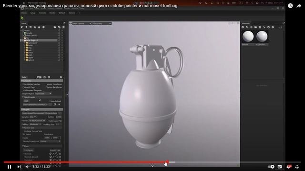Image resolution: width=305 pixels, height=171 pixels.
Task: Pause the YouTube video
Action: (x=9, y=167)
